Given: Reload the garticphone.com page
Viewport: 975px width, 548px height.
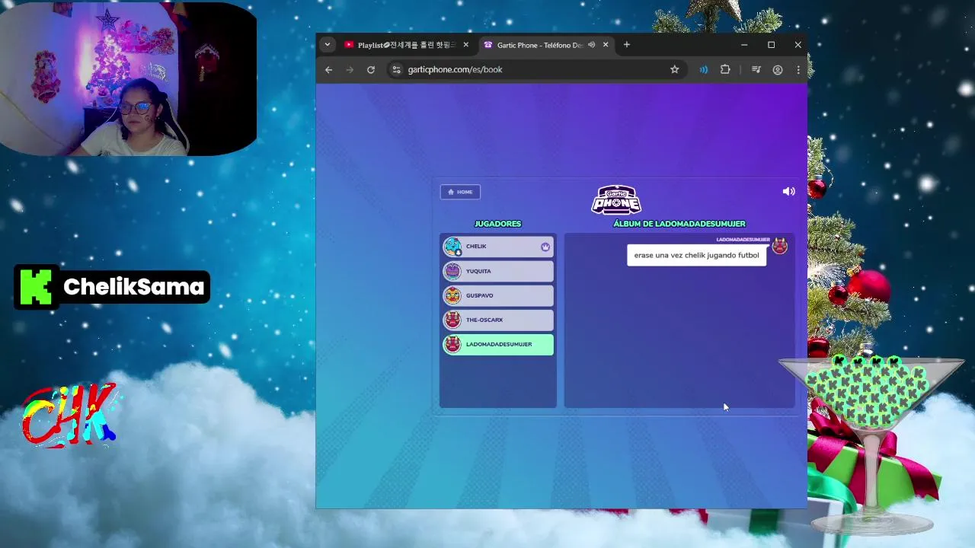Looking at the screenshot, I should pos(371,70).
